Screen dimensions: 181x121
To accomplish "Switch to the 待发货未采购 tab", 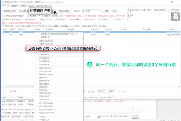I will point(8,26).
